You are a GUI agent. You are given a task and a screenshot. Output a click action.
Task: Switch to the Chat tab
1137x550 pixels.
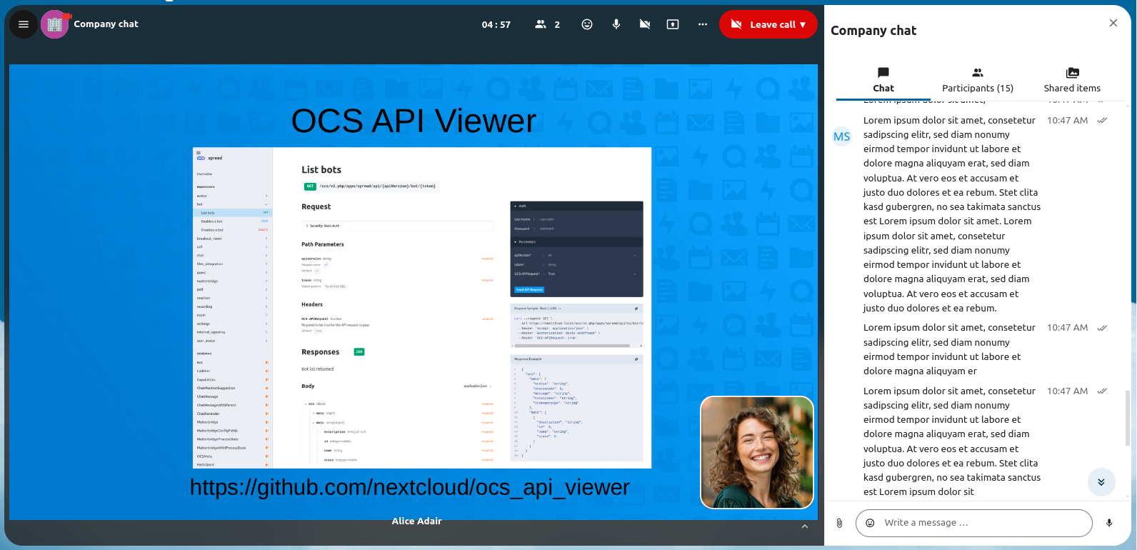pos(883,80)
